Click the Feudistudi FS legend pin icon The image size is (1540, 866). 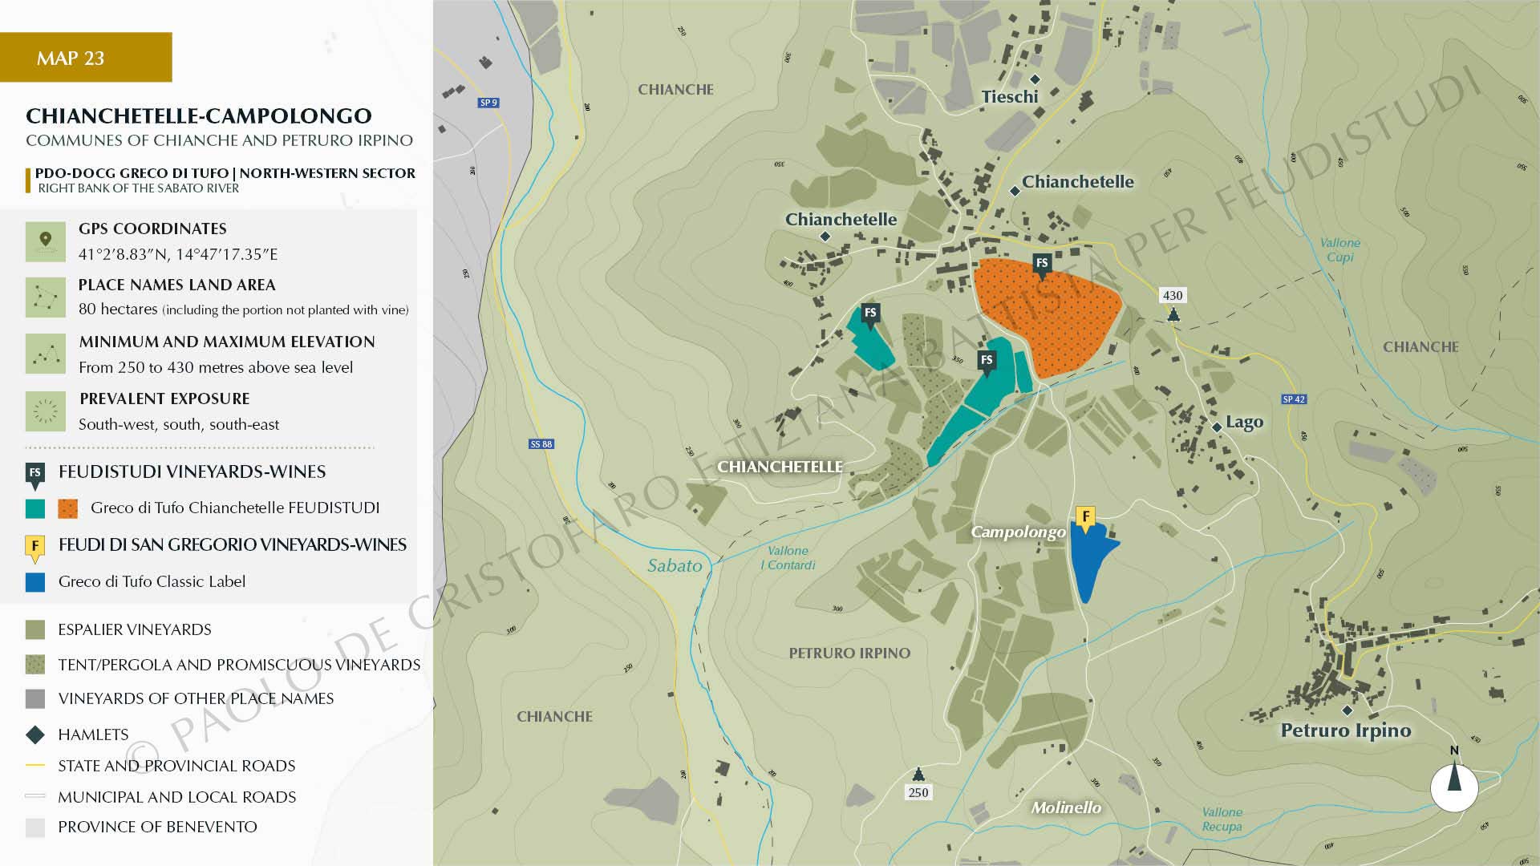click(x=34, y=475)
